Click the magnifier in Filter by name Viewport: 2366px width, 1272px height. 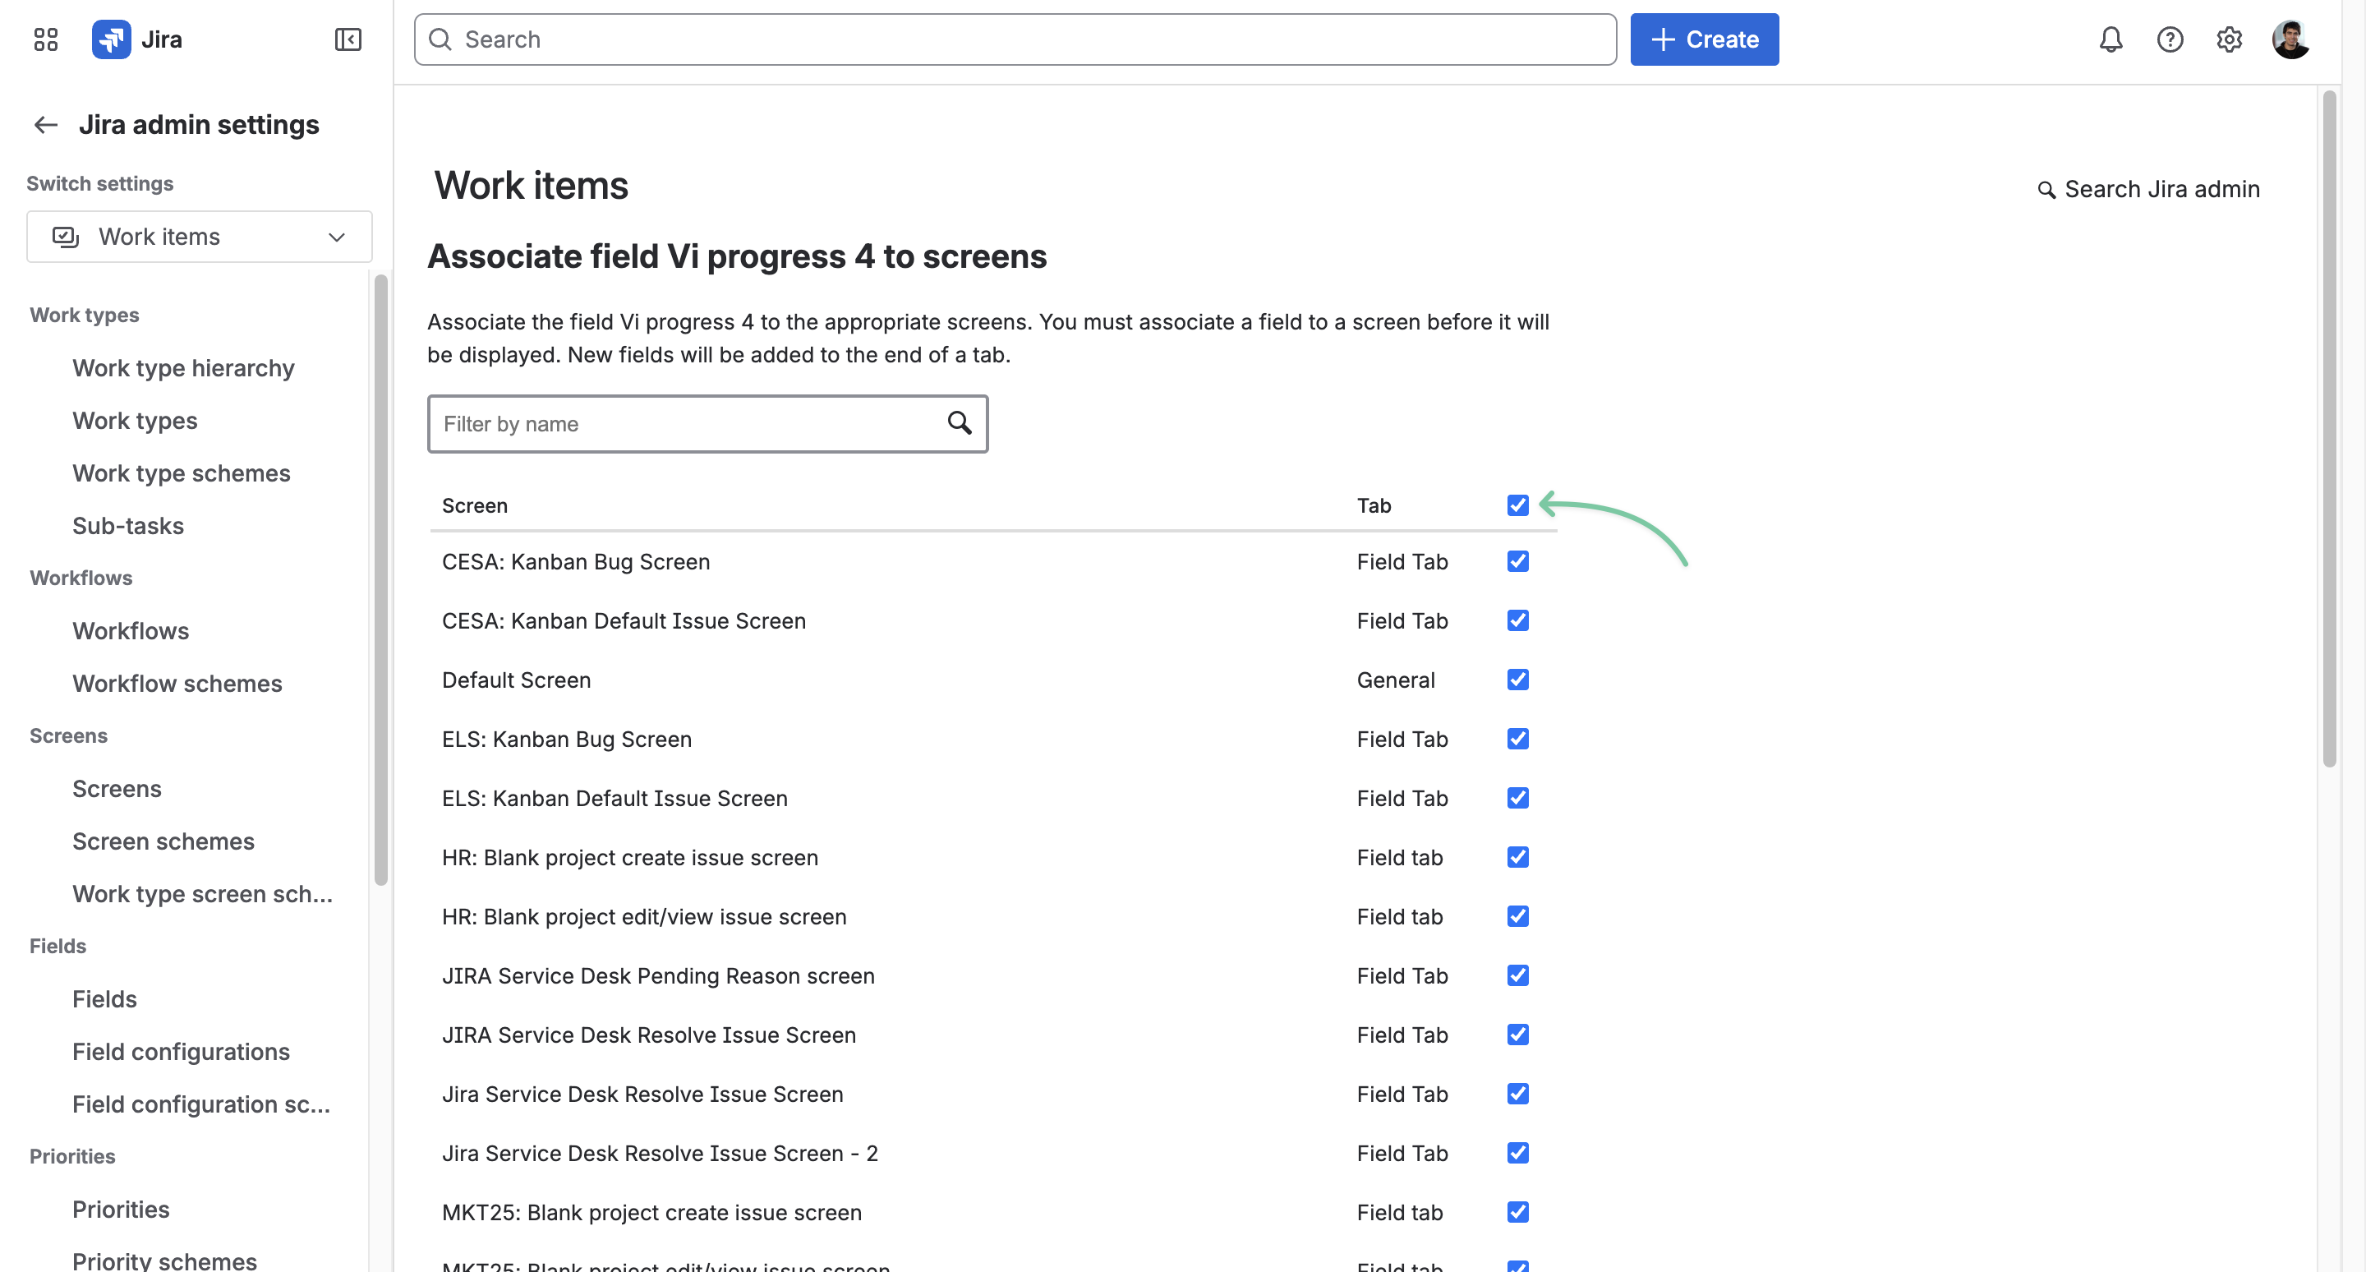pyautogui.click(x=959, y=422)
